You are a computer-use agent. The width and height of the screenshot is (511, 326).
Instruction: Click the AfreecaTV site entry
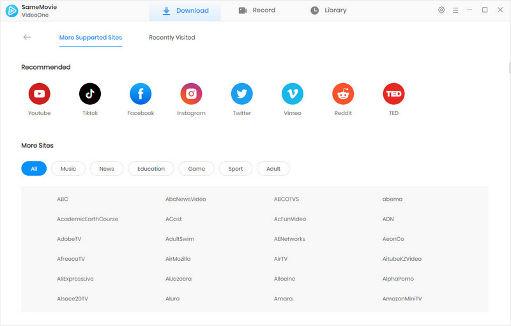tap(71, 259)
